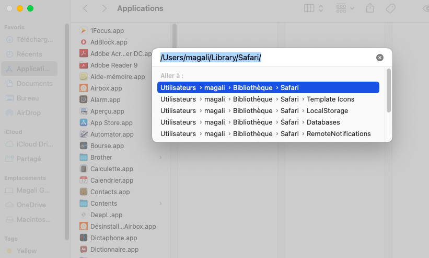Select Applications in the sidebar
The width and height of the screenshot is (429, 258).
click(30, 69)
